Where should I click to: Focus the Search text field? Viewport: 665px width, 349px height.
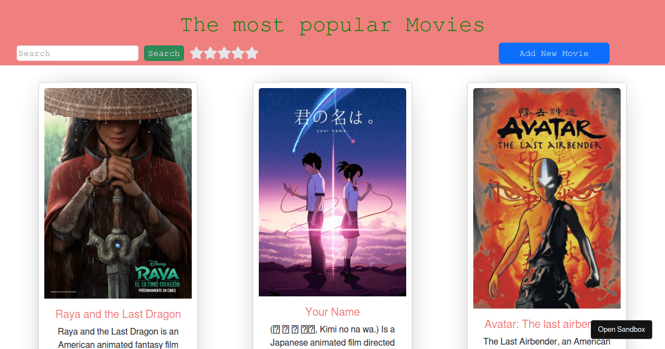[78, 53]
